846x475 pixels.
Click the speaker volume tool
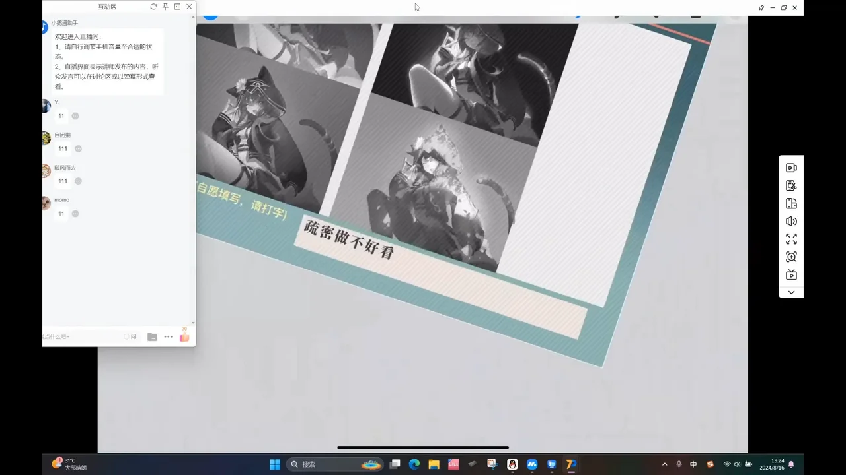click(x=791, y=222)
